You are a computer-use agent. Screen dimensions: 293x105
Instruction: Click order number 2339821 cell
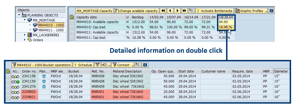[29, 97]
